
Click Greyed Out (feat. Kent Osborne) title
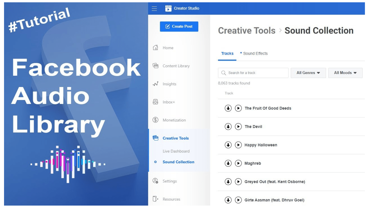coord(275,182)
